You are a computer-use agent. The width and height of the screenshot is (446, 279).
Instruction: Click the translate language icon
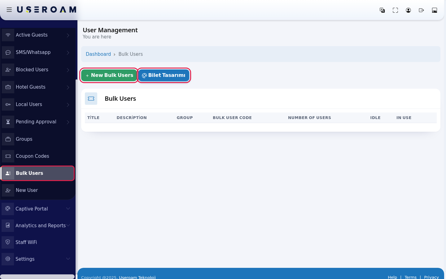click(x=382, y=10)
